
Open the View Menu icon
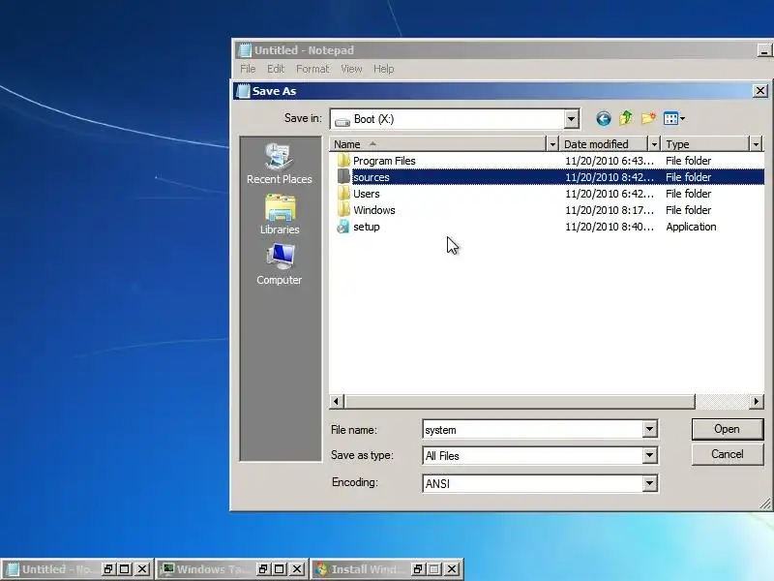pos(670,118)
